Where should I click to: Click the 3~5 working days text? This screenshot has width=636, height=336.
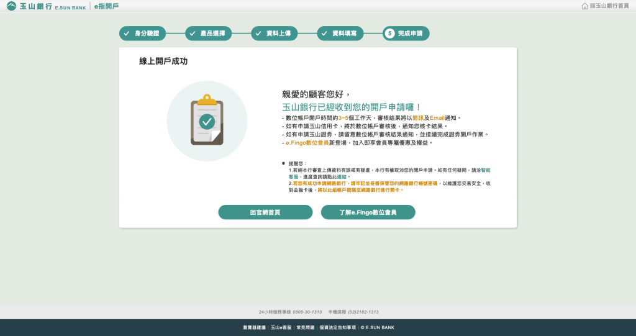tap(343, 118)
